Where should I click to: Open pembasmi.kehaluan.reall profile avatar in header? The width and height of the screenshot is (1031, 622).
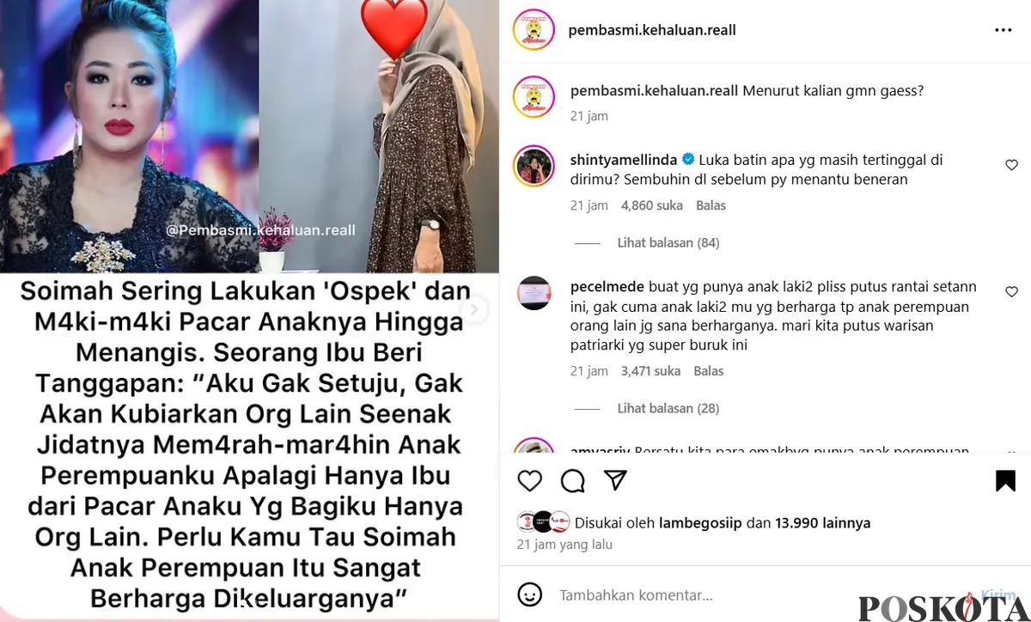point(534,31)
